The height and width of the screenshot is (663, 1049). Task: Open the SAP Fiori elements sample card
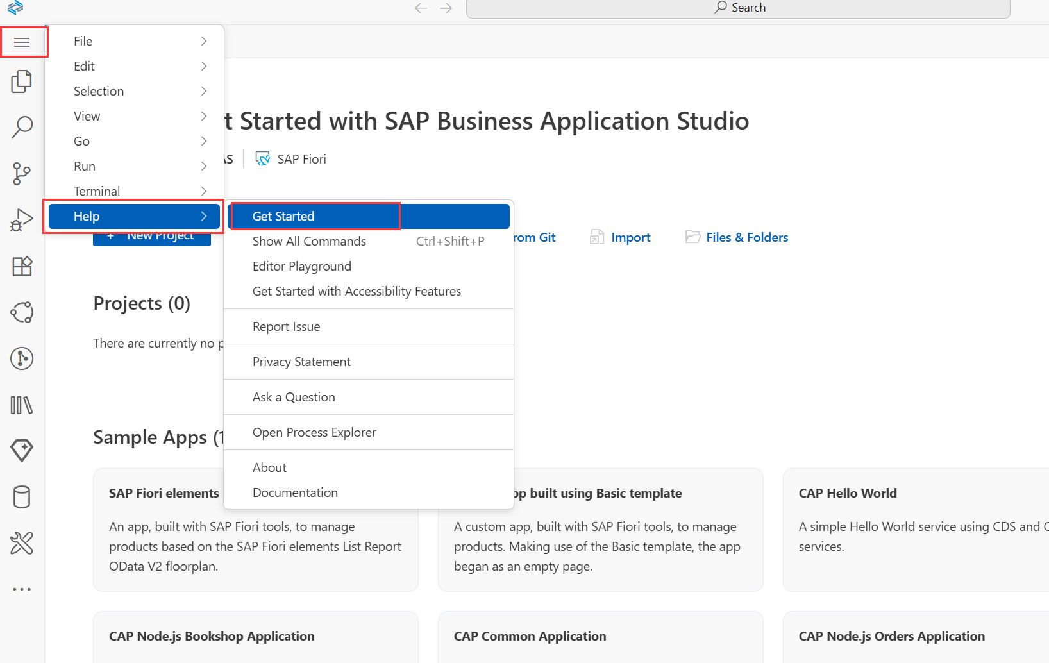click(x=256, y=550)
